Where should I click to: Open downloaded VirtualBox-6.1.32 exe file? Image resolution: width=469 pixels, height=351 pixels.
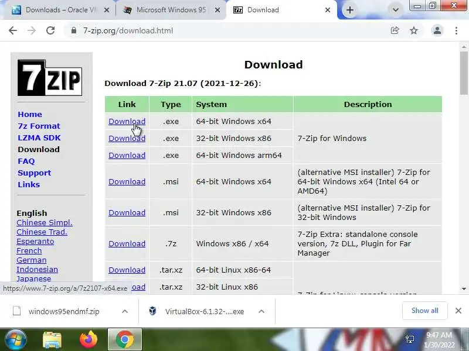point(198,311)
